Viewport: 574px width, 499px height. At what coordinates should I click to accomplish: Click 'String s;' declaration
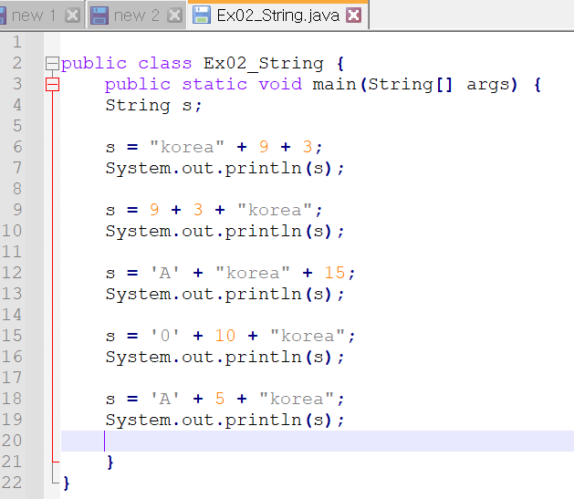153,106
